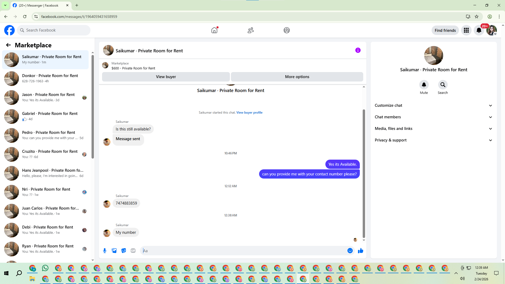Expand Media, files and links
The height and width of the screenshot is (284, 505).
(433, 129)
